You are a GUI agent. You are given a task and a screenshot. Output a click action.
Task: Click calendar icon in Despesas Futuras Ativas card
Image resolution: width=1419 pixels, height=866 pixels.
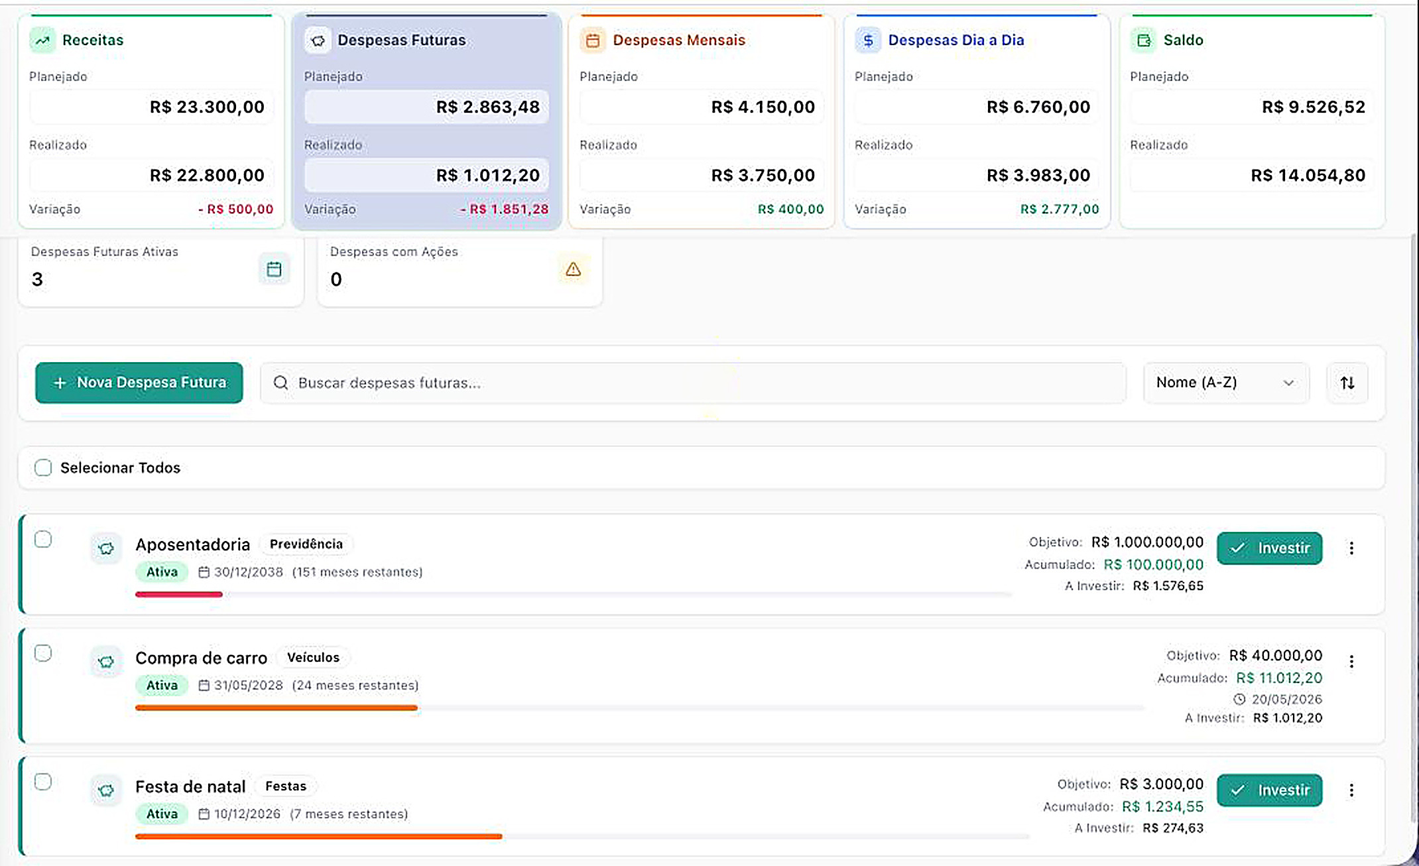(x=274, y=269)
